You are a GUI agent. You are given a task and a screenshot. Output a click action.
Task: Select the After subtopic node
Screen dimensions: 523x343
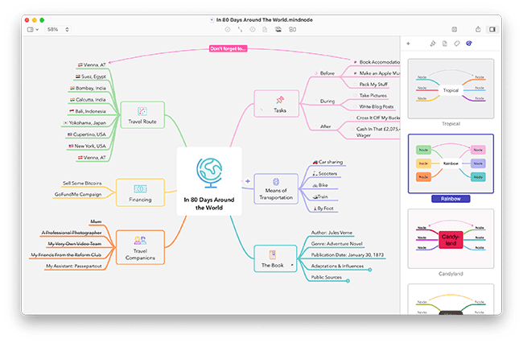(326, 126)
